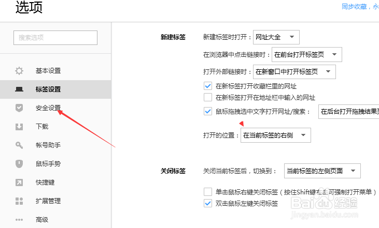The height and width of the screenshot is (228, 379).
Task: Click the 关闭标签 section heading
Action: (x=173, y=171)
